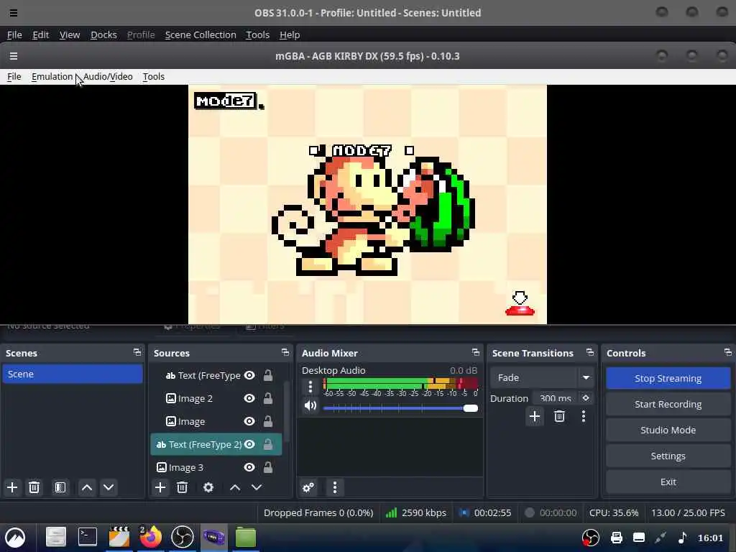Pop out the Audio Mixer dock

476,352
